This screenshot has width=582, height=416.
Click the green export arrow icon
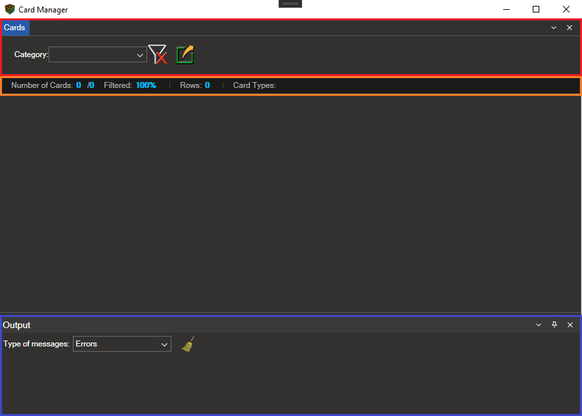(185, 54)
